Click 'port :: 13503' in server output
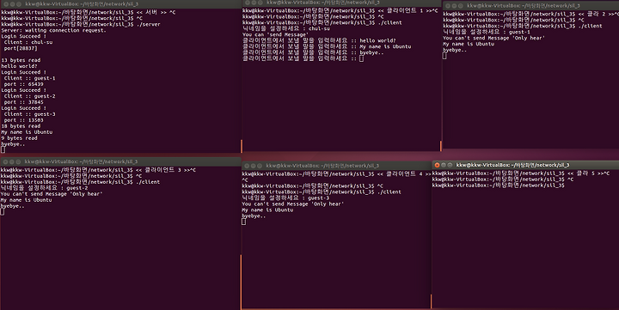Screen dimensions: 619x310 click(x=24, y=120)
